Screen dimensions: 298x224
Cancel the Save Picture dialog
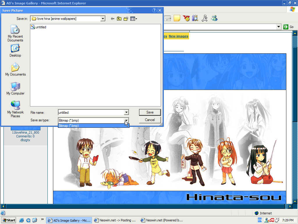click(x=150, y=120)
